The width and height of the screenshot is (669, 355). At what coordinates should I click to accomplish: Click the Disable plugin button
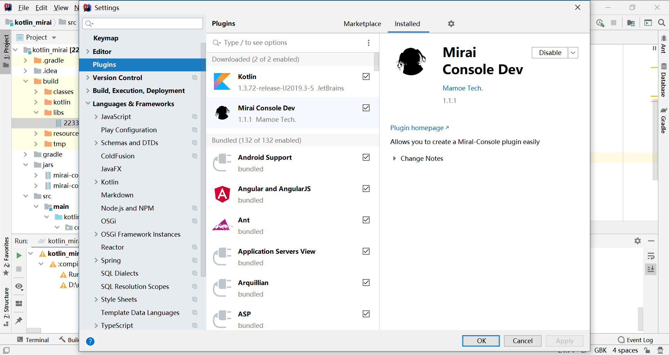point(550,53)
